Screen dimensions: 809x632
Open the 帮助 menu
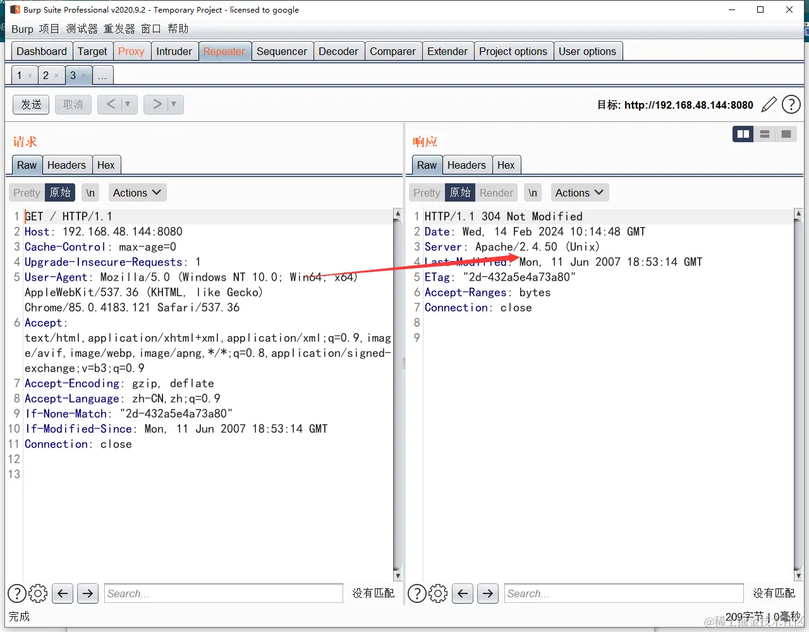[178, 29]
